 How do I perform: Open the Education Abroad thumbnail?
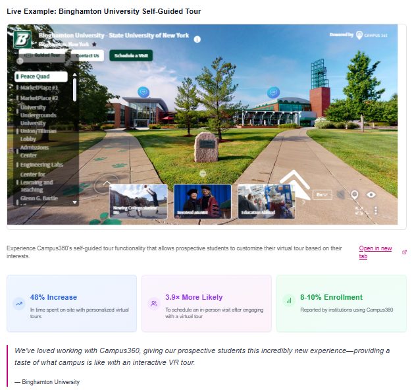pos(267,202)
